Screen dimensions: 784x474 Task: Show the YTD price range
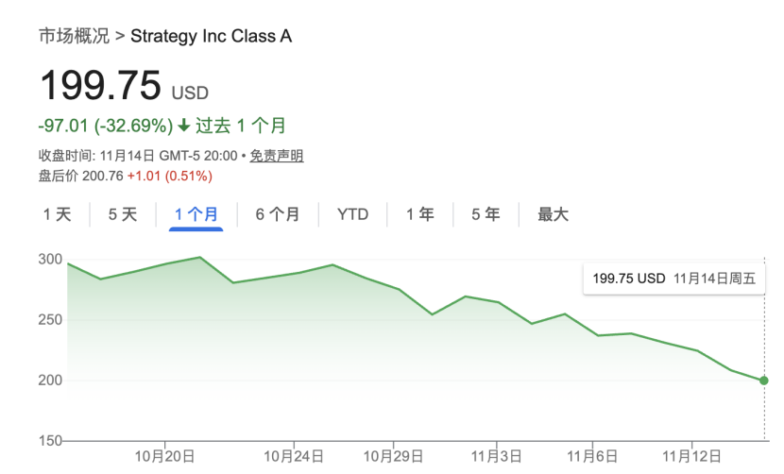click(x=353, y=214)
